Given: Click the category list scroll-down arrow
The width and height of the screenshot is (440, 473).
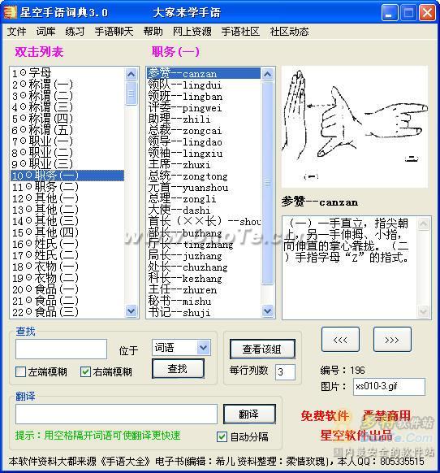Looking at the screenshot, I should coord(131,310).
